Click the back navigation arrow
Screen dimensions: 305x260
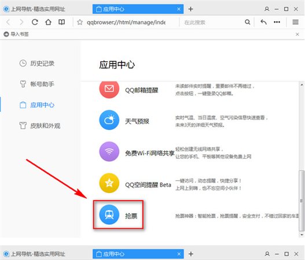tap(8, 22)
